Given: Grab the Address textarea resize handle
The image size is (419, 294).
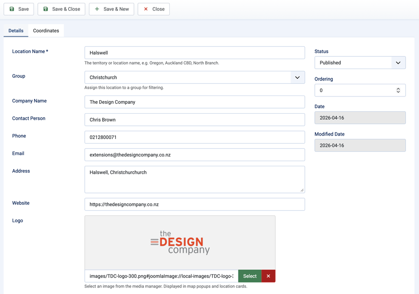Looking at the screenshot, I should (x=302, y=190).
